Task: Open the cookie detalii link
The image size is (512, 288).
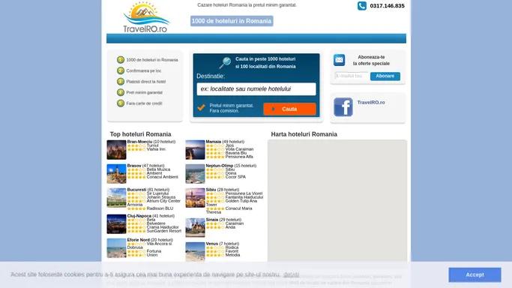Action: coord(292,274)
